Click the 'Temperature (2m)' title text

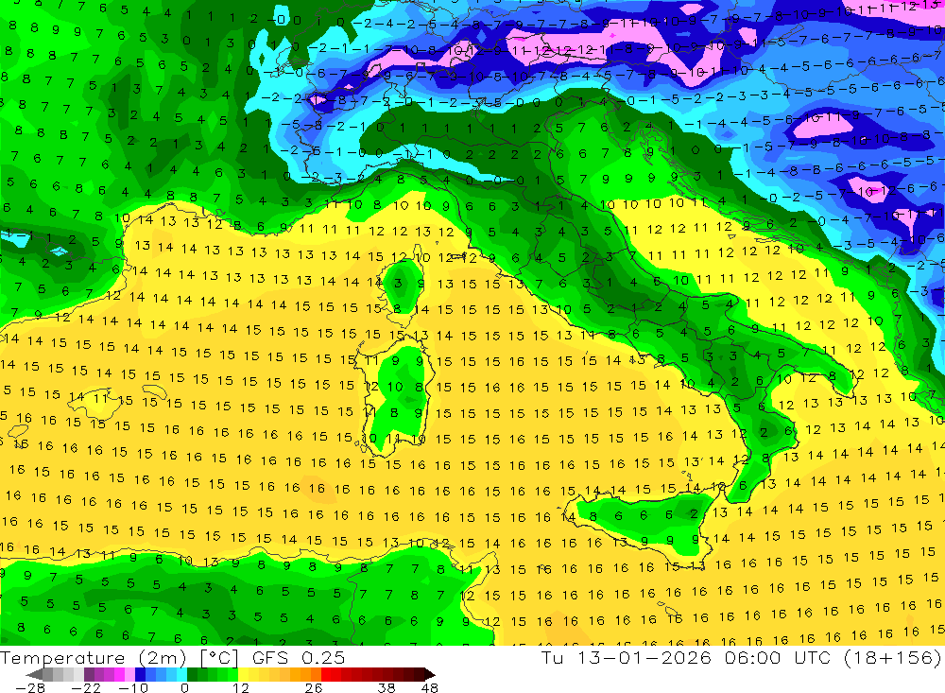coord(93,658)
